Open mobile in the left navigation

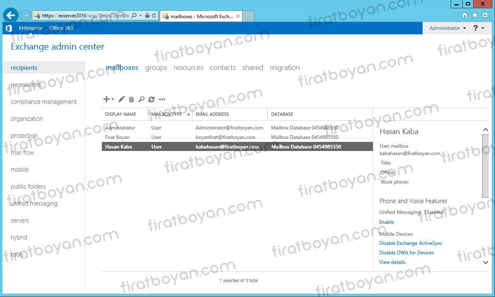point(19,170)
